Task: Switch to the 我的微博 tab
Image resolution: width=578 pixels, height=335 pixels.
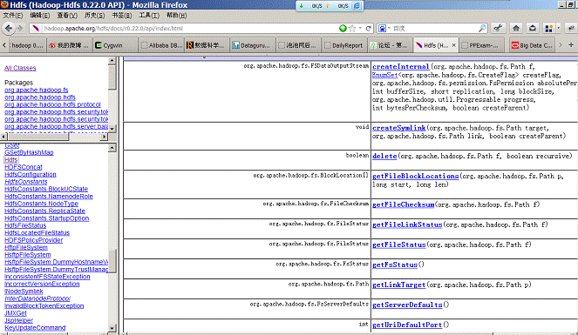Action: click(x=69, y=45)
